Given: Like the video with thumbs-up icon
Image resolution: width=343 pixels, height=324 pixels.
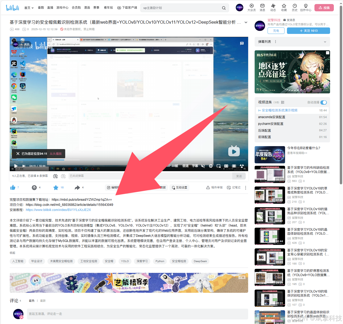Looking at the screenshot, I should [13, 188].
